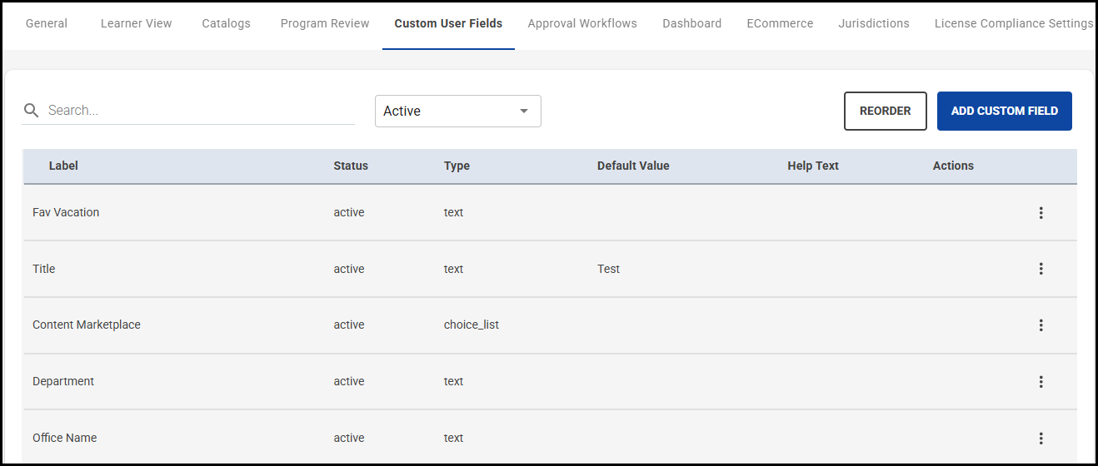Open the Learner View tab

137,23
